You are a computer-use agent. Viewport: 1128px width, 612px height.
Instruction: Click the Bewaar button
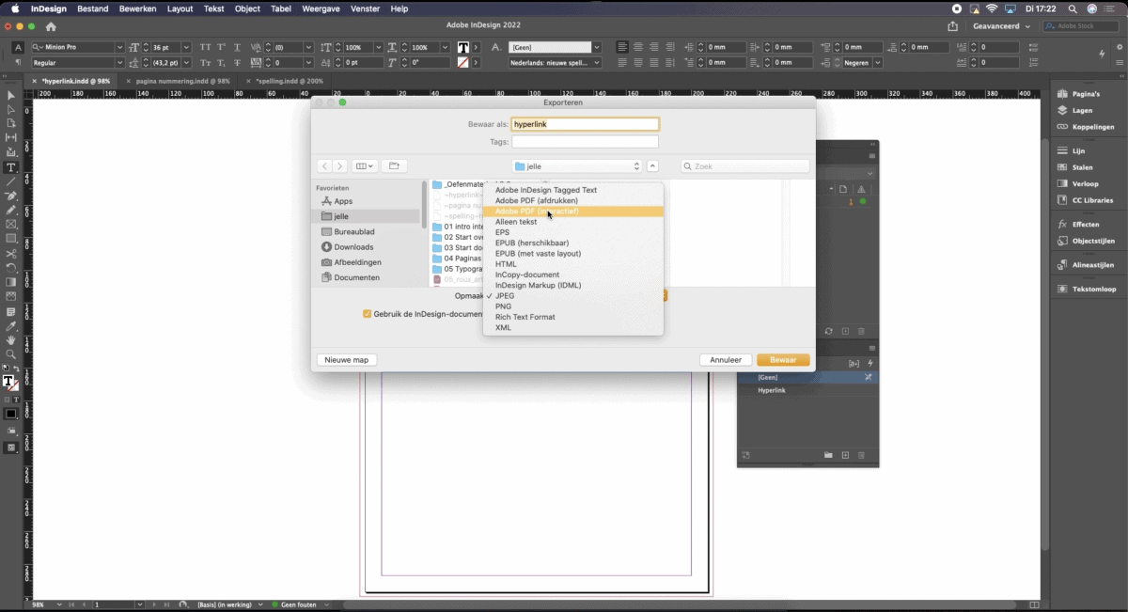[x=782, y=359]
